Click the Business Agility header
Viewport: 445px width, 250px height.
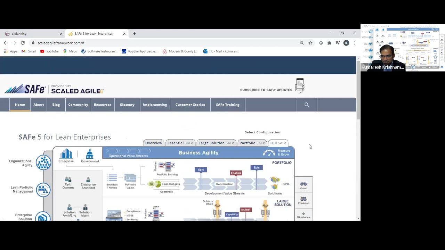(199, 153)
